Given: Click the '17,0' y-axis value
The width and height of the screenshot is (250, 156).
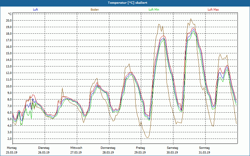Looking at the screenshot, I should (9, 40).
